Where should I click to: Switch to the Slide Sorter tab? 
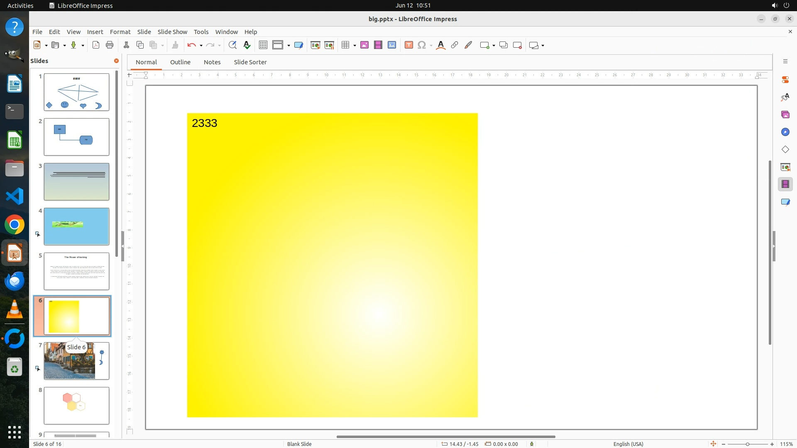click(x=250, y=62)
